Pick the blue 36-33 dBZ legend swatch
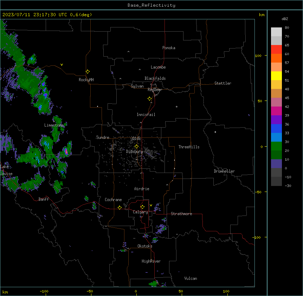 point(276,128)
